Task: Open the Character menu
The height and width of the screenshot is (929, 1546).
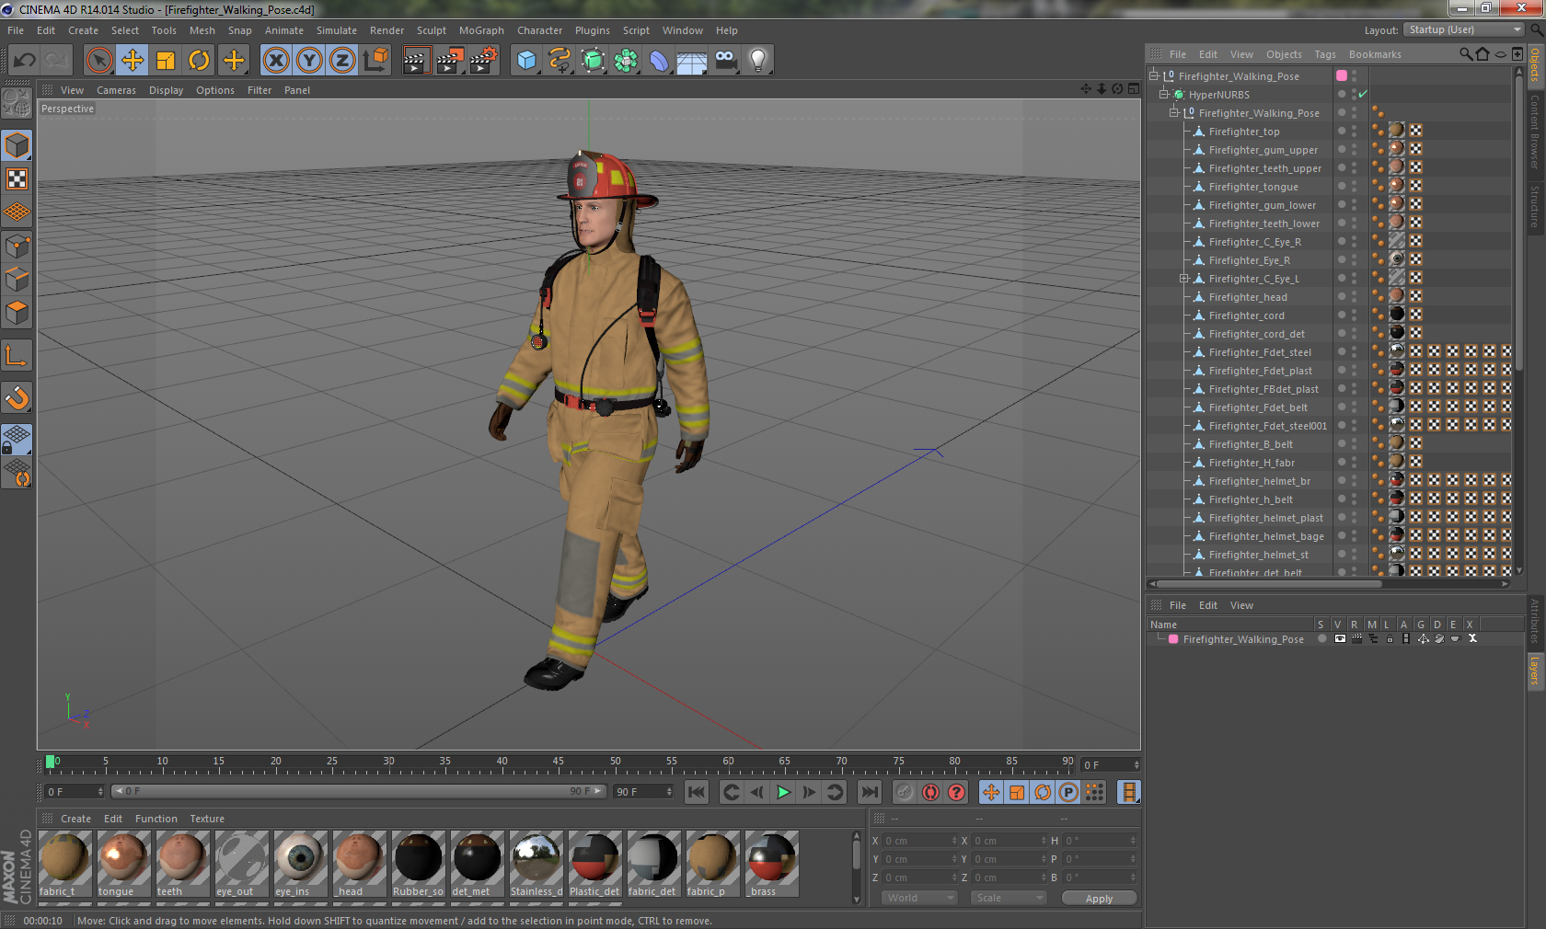Action: pos(539,30)
